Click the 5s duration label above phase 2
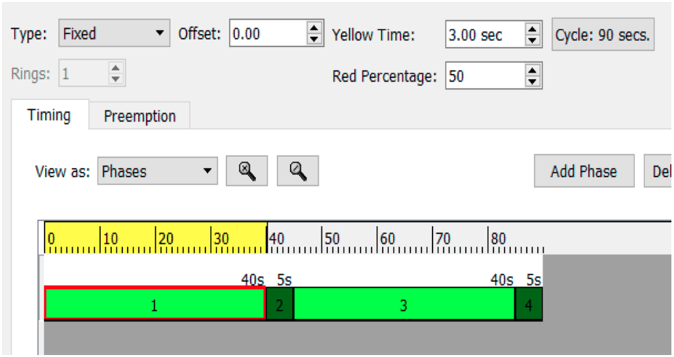Viewport: 674px width, 357px height. (284, 280)
